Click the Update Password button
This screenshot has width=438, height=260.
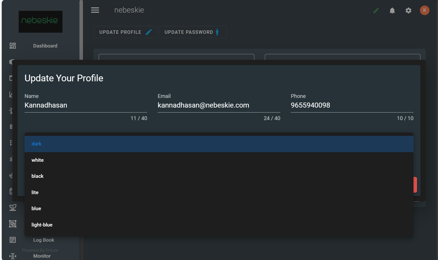coord(192,32)
